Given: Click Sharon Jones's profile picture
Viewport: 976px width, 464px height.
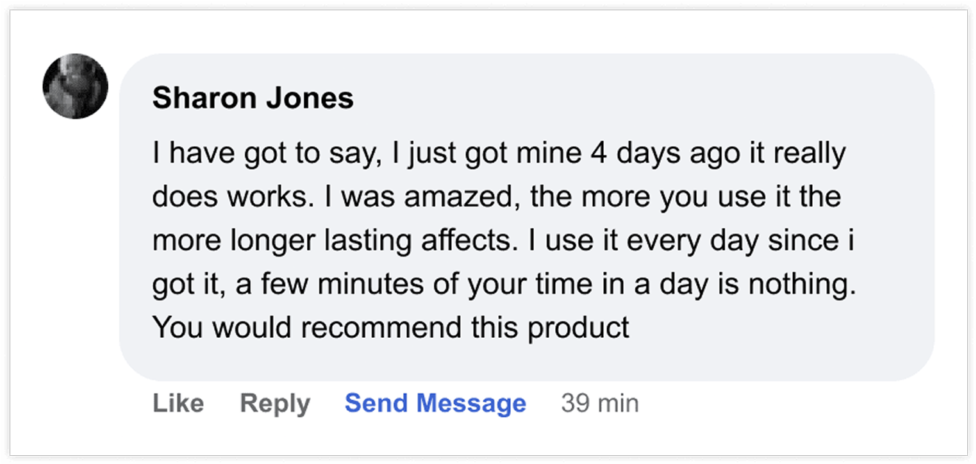Looking at the screenshot, I should click(x=75, y=86).
